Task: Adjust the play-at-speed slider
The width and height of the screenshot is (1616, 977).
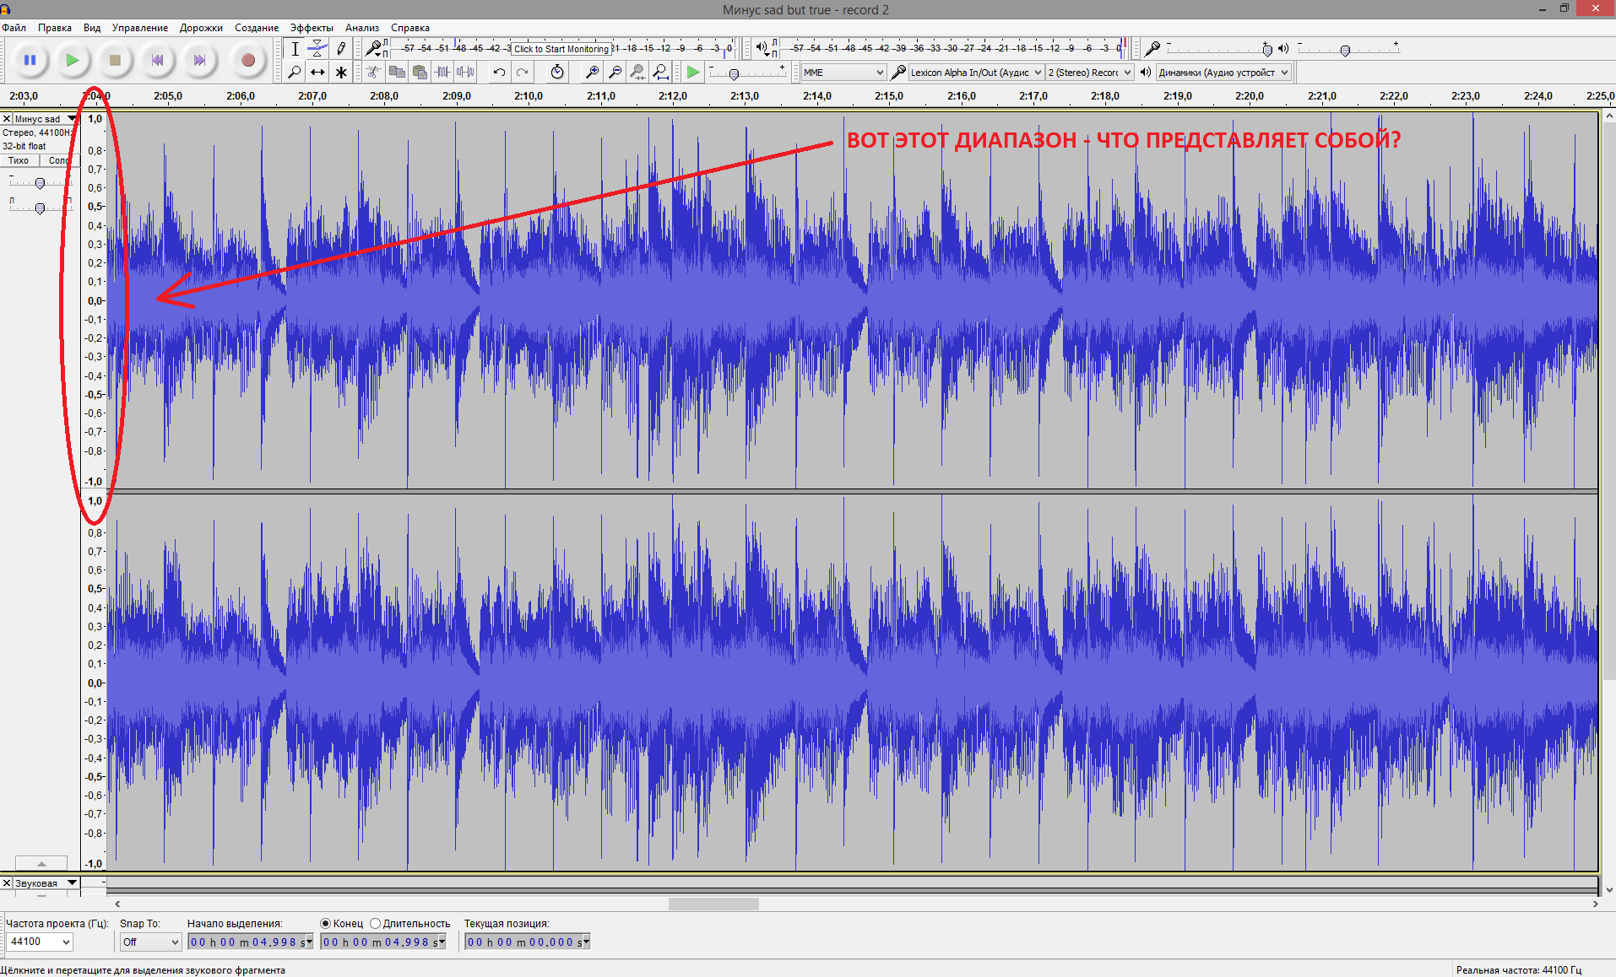Action: pyautogui.click(x=734, y=74)
